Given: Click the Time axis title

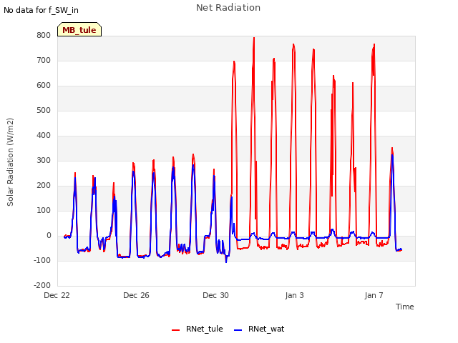Looking at the screenshot, I should click(x=404, y=307).
